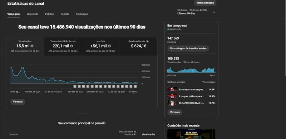Click the Agora label under bar chart
This screenshot has width=286, height=139.
pyautogui.click(x=212, y=75)
